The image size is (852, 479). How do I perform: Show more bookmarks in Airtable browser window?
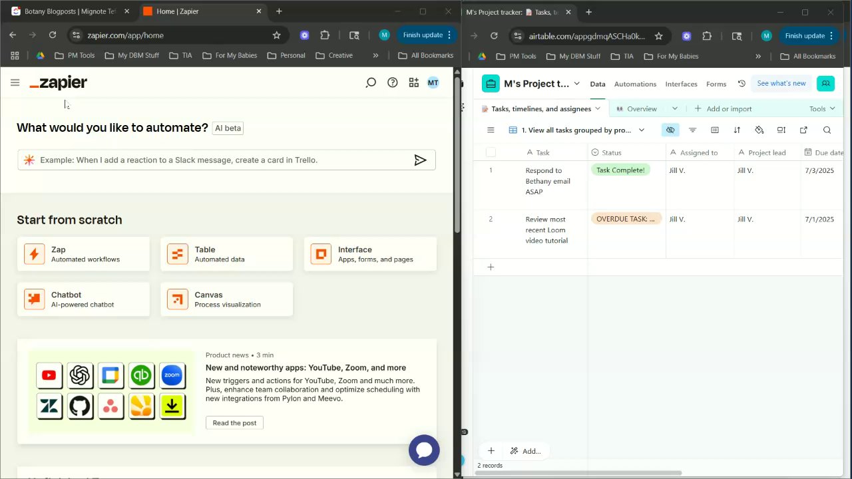click(757, 57)
